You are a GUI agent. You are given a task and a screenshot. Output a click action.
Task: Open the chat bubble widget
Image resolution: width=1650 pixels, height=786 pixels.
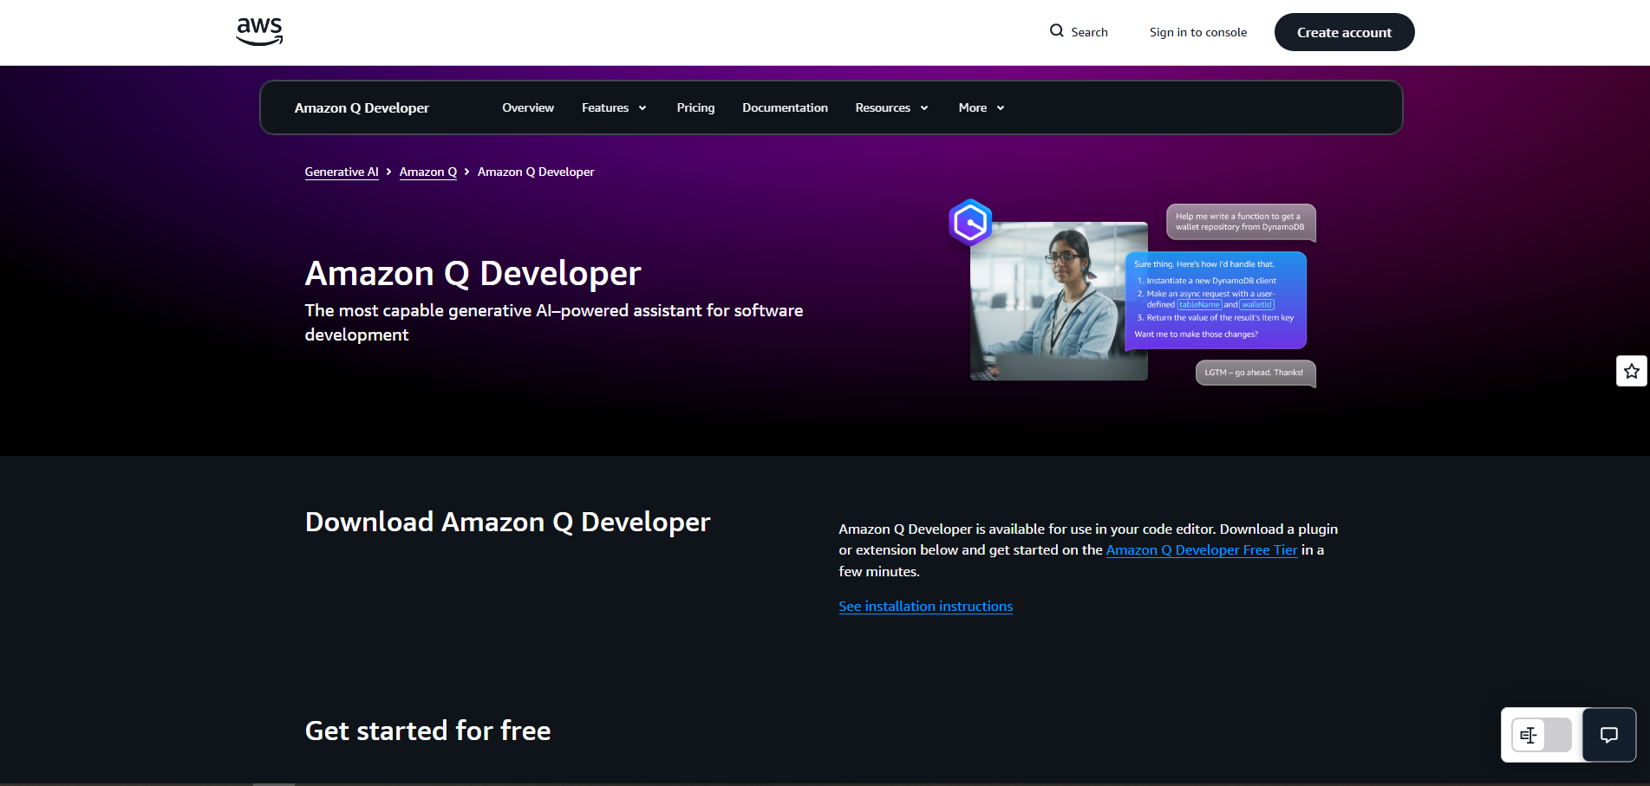pos(1609,735)
